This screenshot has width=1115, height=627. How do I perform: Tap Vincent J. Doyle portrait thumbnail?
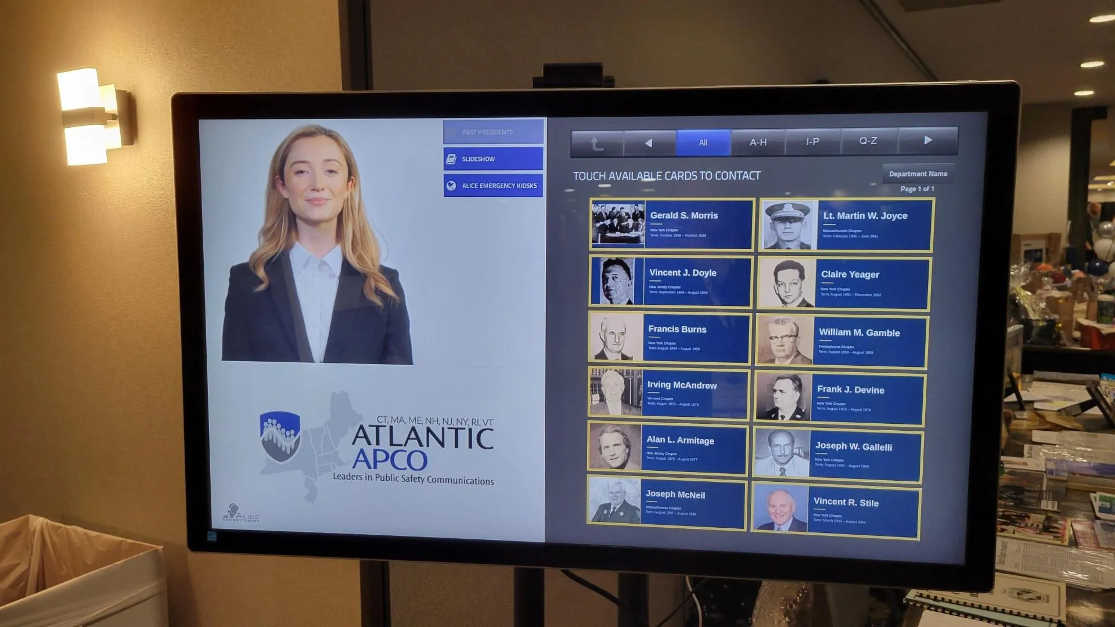pyautogui.click(x=617, y=281)
